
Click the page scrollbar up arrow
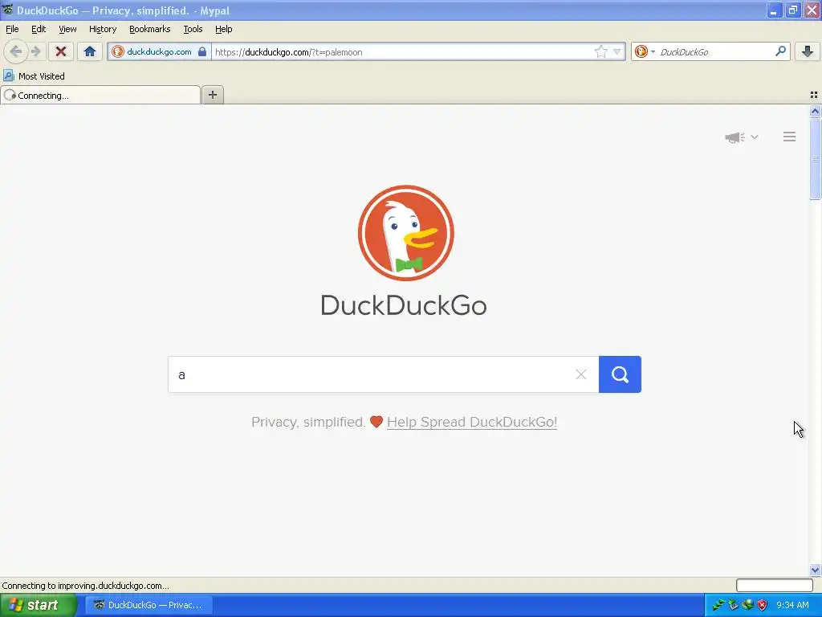(815, 111)
